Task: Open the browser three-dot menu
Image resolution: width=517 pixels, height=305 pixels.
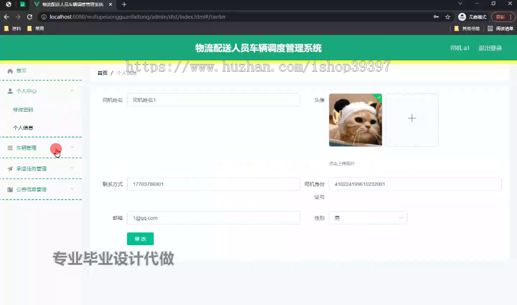Action: tap(511, 17)
